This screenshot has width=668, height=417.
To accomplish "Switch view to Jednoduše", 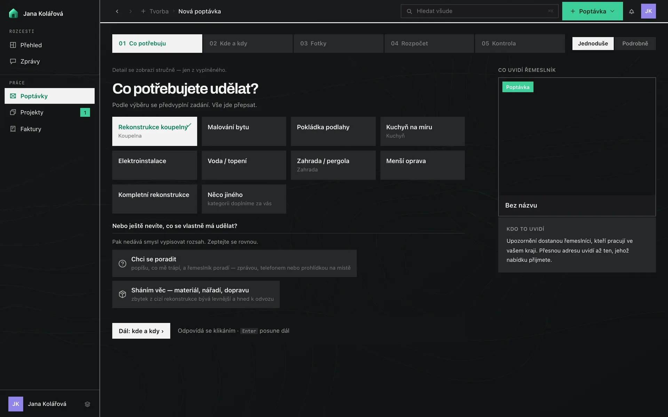I will (x=593, y=43).
